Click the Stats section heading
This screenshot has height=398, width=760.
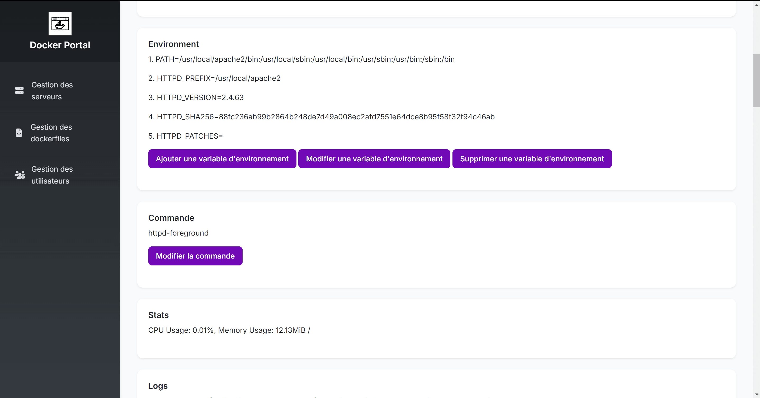[x=158, y=315]
